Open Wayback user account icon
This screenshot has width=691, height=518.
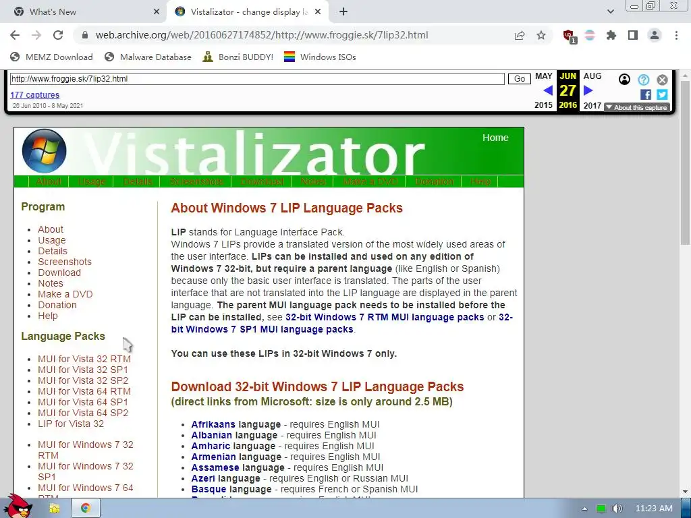tap(624, 80)
